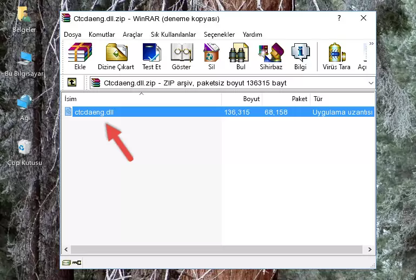Sort by the İsim column header
Viewport: 416px width, 280px height.
click(x=142, y=99)
